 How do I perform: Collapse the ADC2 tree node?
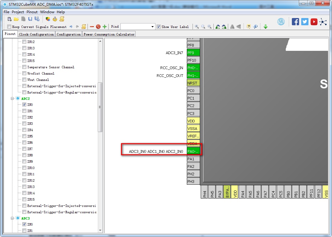coord(12,99)
